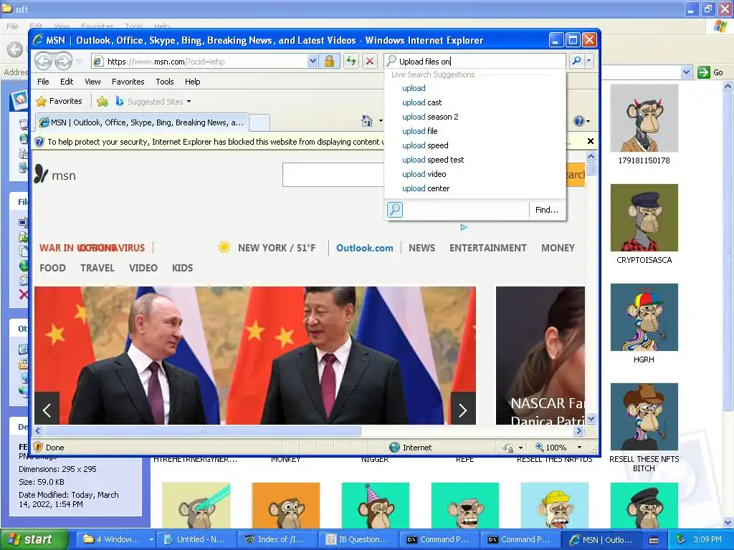734x550 pixels.
Task: Open the View menu in Internet Explorer
Action: point(92,82)
